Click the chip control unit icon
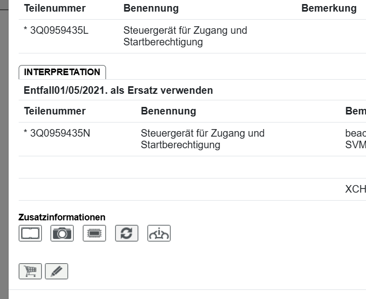The height and width of the screenshot is (299, 366). click(x=94, y=233)
